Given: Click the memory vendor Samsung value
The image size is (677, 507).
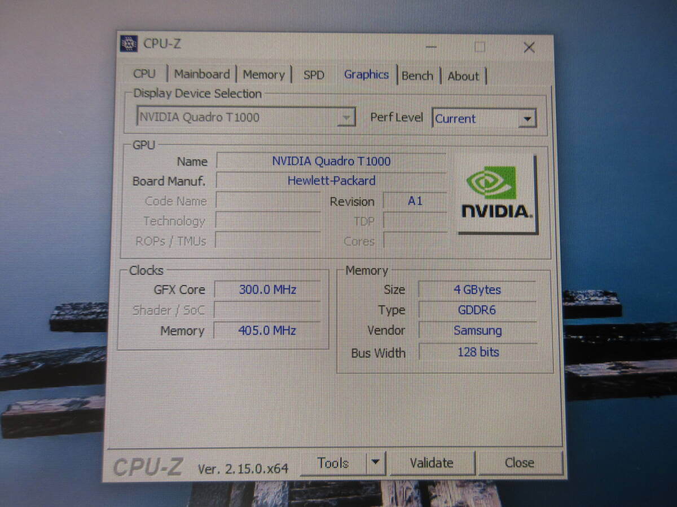Looking at the screenshot, I should tap(477, 331).
